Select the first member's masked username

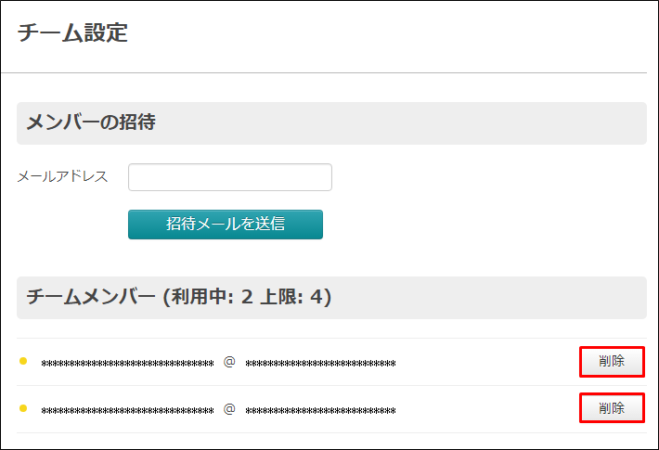[128, 364]
